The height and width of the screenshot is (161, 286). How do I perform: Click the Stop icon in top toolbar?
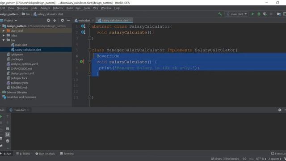pos(271,14)
